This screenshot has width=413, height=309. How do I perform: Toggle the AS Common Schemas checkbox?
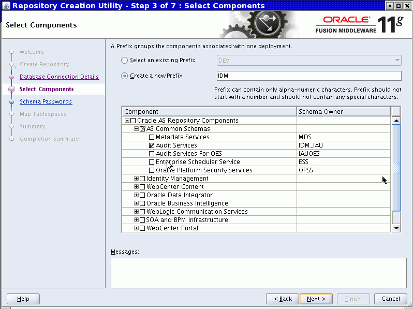pos(142,129)
